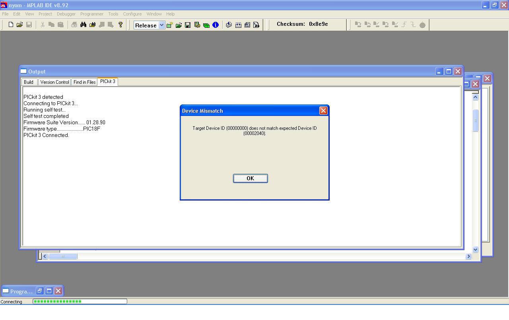Maximize the Output window

pyautogui.click(x=449, y=71)
